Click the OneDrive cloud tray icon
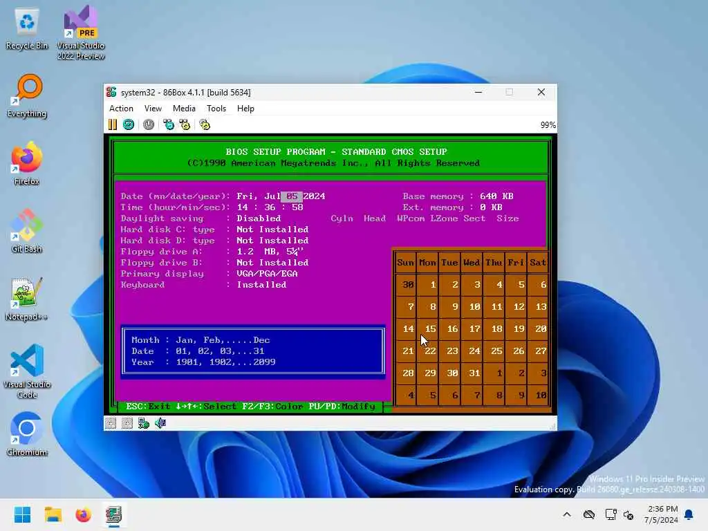 pyautogui.click(x=589, y=514)
